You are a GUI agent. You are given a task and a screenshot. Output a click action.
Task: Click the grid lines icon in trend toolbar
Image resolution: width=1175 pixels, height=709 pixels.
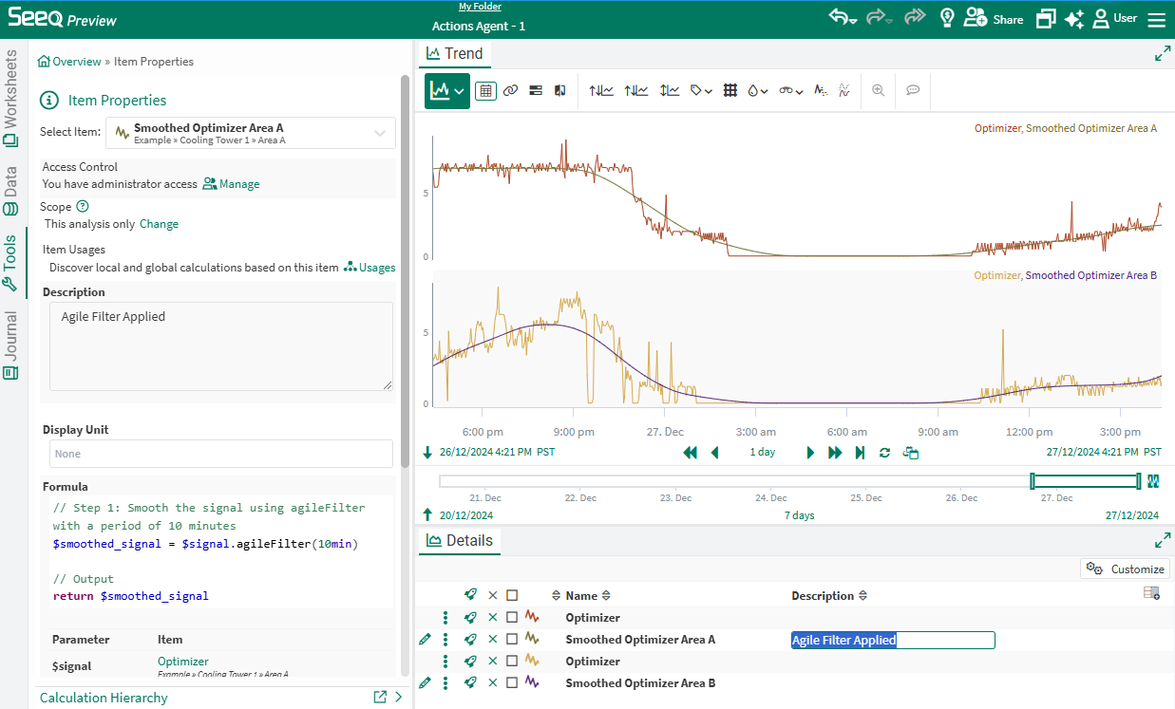tap(730, 91)
